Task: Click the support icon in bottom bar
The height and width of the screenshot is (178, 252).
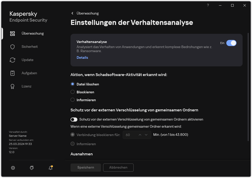Action: [x=32, y=168]
